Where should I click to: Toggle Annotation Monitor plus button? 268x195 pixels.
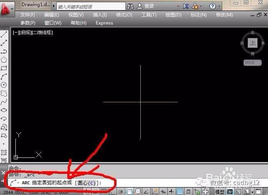point(205,192)
